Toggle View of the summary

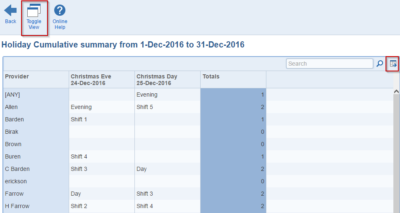click(34, 17)
